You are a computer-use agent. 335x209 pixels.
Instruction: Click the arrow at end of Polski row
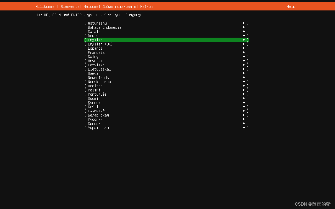[244, 90]
